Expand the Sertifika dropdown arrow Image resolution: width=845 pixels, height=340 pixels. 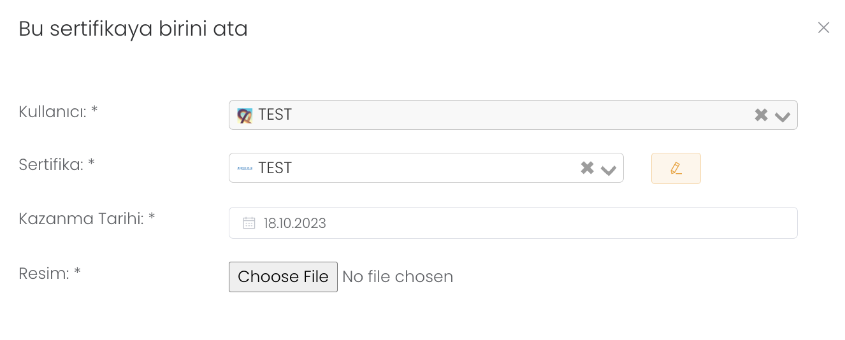pos(609,169)
